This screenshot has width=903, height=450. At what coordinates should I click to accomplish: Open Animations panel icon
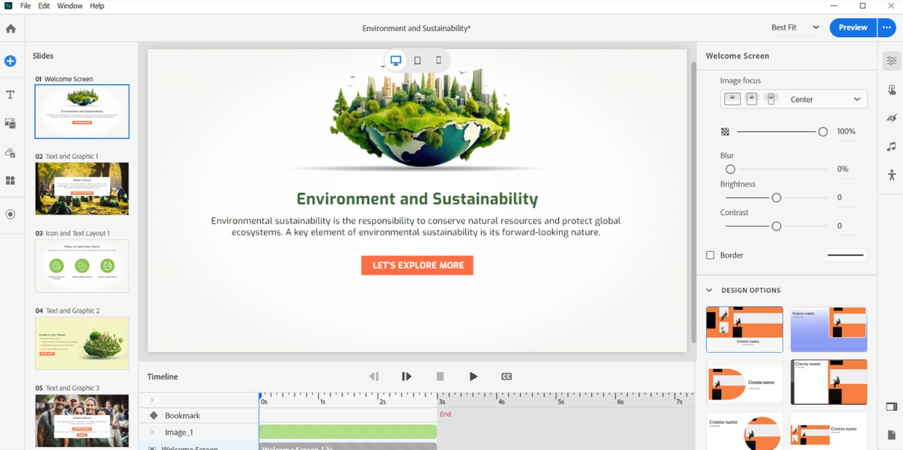coord(891,118)
